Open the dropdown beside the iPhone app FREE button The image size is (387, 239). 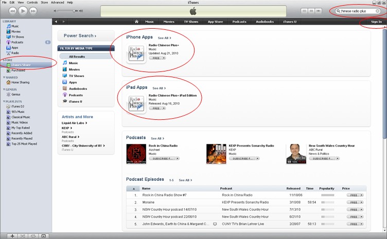[164, 58]
